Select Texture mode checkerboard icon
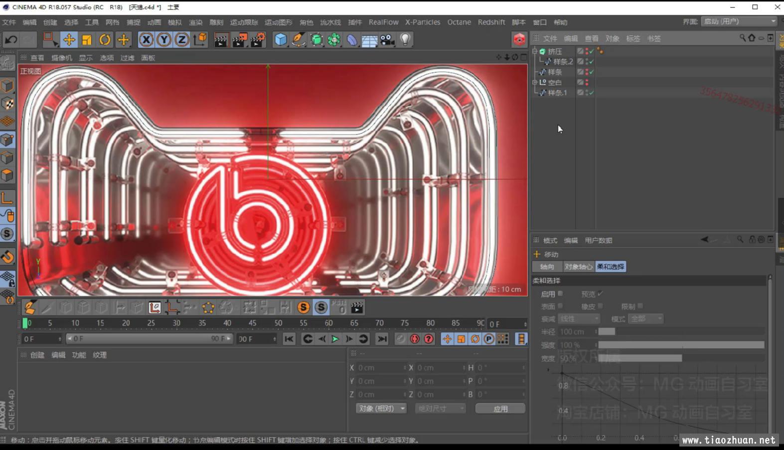This screenshot has height=450, width=784. coord(7,103)
